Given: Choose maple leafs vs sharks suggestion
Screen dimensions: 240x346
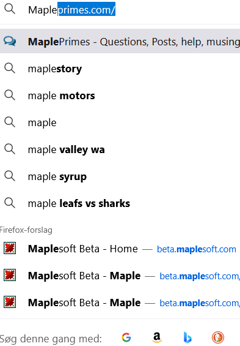Looking at the screenshot, I should point(120,203).
